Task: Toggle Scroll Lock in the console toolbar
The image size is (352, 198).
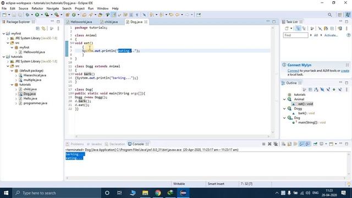Action: point(289,144)
